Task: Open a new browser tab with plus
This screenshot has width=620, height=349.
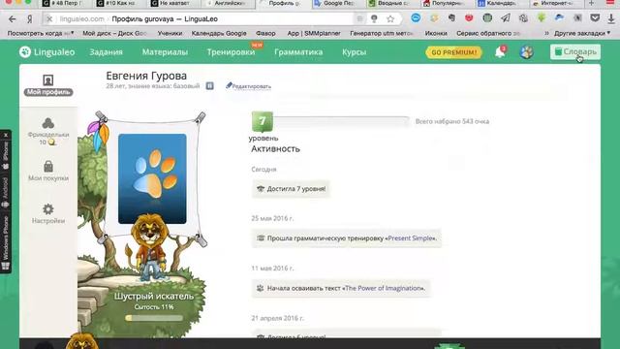Action: [592, 3]
